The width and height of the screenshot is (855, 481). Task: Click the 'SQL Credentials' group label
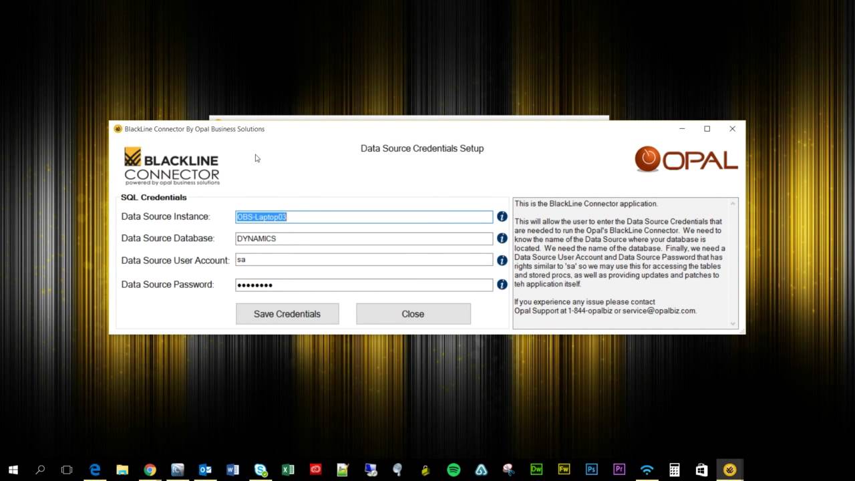[x=154, y=197]
